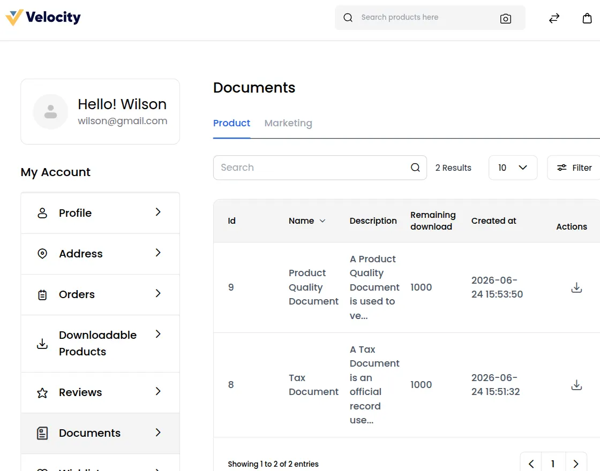Viewport: 600px width, 471px height.
Task: Open Address in My Account menu
Action: tap(100, 254)
